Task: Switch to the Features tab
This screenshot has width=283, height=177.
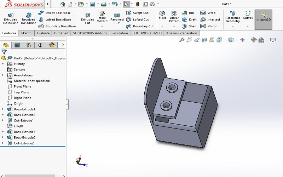Action: 9,33
